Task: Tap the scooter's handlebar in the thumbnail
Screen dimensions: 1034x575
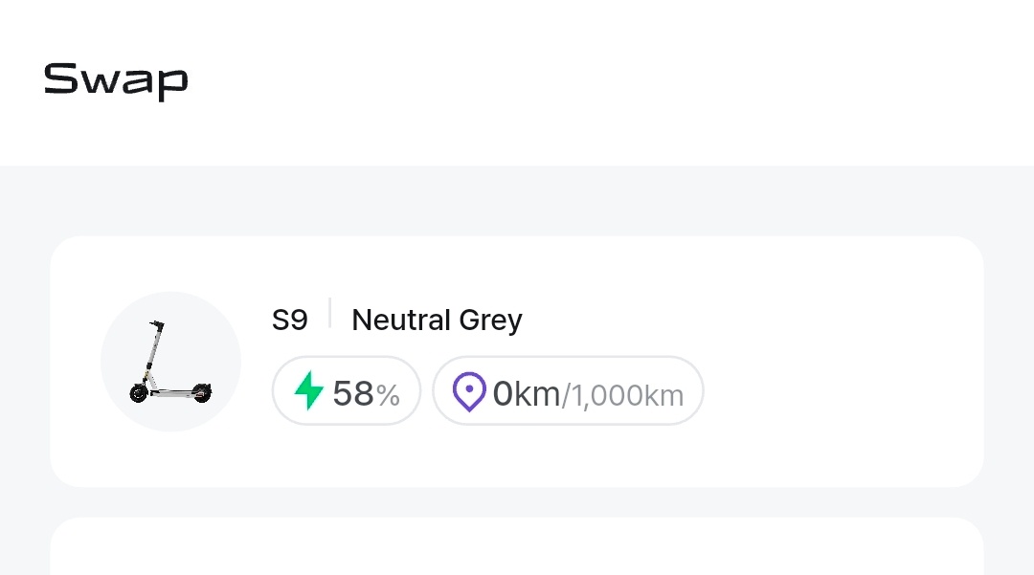Action: (155, 325)
